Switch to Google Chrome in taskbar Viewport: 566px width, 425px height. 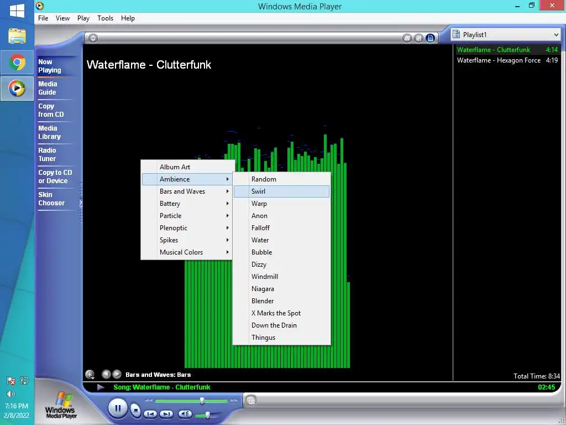point(17,63)
